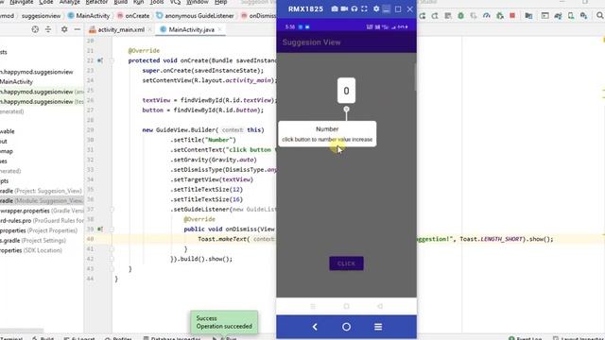Image resolution: width=605 pixels, height=340 pixels.
Task: Open the Refactor menu
Action: 96,2
